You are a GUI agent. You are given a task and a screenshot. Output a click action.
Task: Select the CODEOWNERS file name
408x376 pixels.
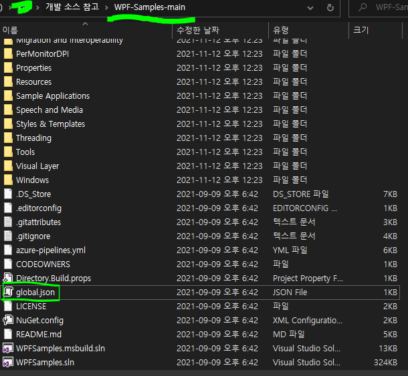pyautogui.click(x=43, y=264)
